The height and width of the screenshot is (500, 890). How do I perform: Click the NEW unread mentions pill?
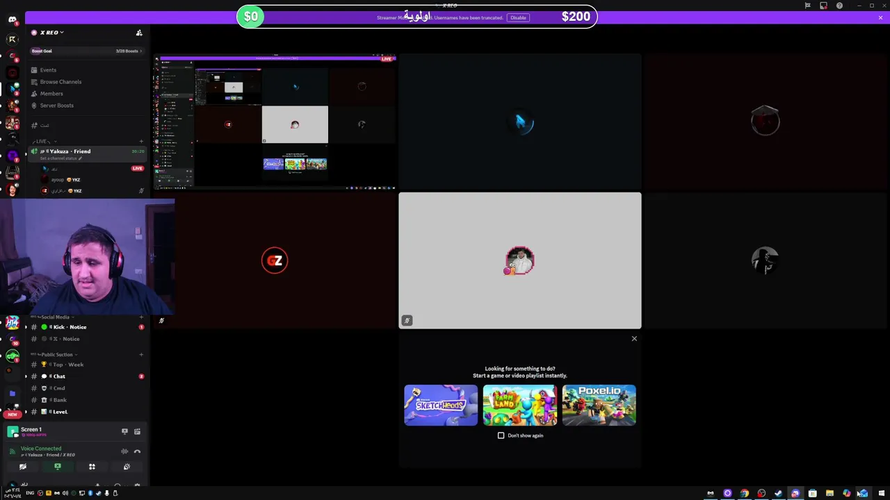13,415
